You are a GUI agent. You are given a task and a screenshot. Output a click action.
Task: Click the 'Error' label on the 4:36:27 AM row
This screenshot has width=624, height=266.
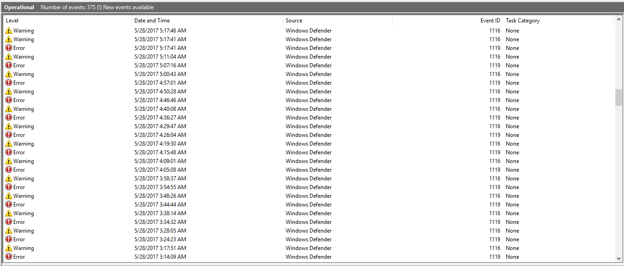[19, 118]
